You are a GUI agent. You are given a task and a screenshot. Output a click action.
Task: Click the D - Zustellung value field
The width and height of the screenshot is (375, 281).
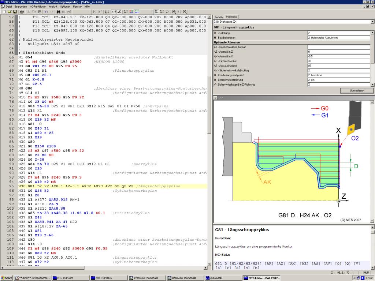[x=339, y=33]
